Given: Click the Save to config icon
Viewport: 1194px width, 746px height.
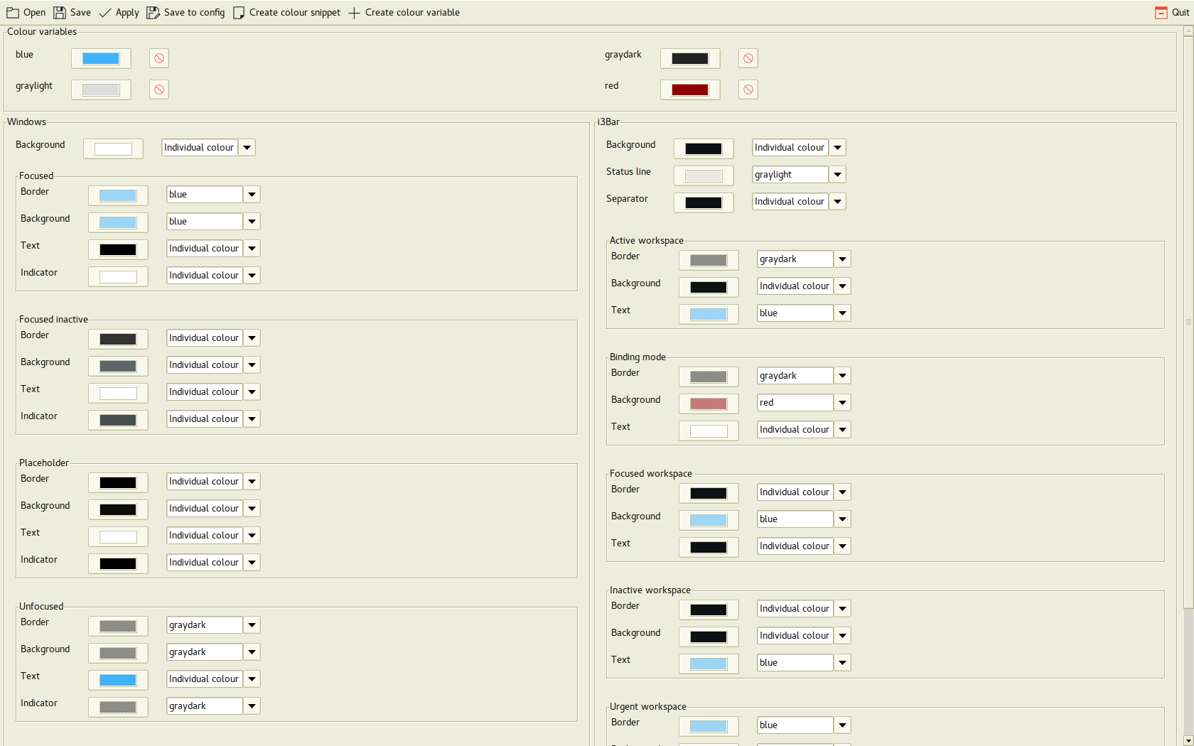Looking at the screenshot, I should [x=153, y=13].
